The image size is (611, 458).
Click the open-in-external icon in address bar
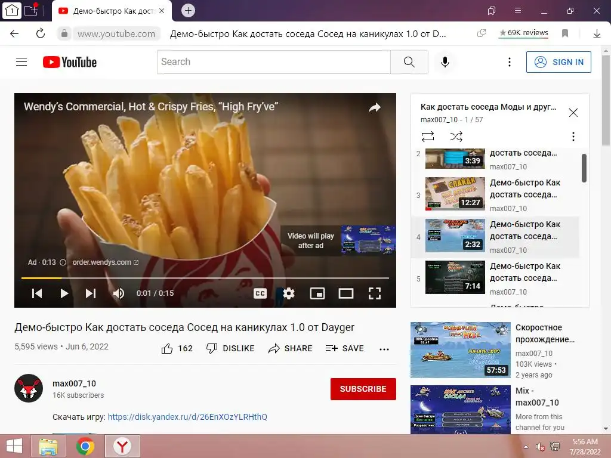click(482, 33)
